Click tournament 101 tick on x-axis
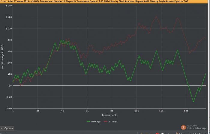This screenshot has width=210, height=134. (x=136, y=111)
